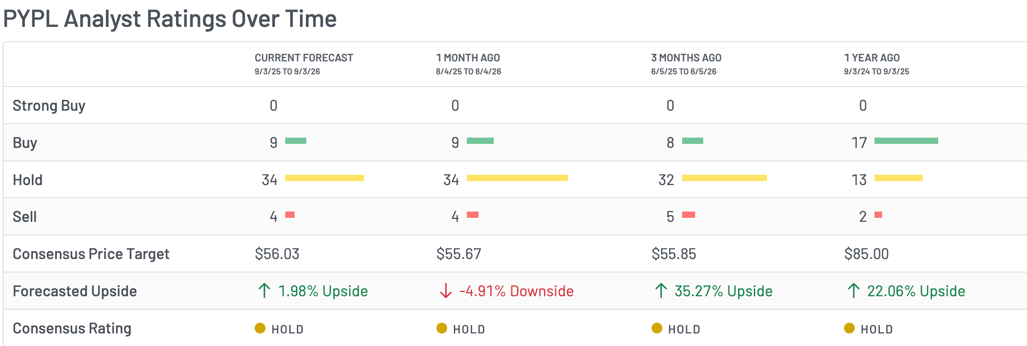This screenshot has width=1027, height=346.
Task: Click the 'PYPL Analyst Ratings Over Time' heading
Action: tap(170, 19)
